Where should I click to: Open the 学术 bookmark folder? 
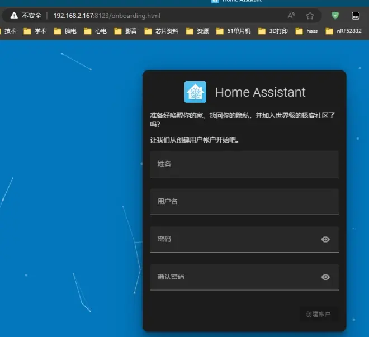35,31
